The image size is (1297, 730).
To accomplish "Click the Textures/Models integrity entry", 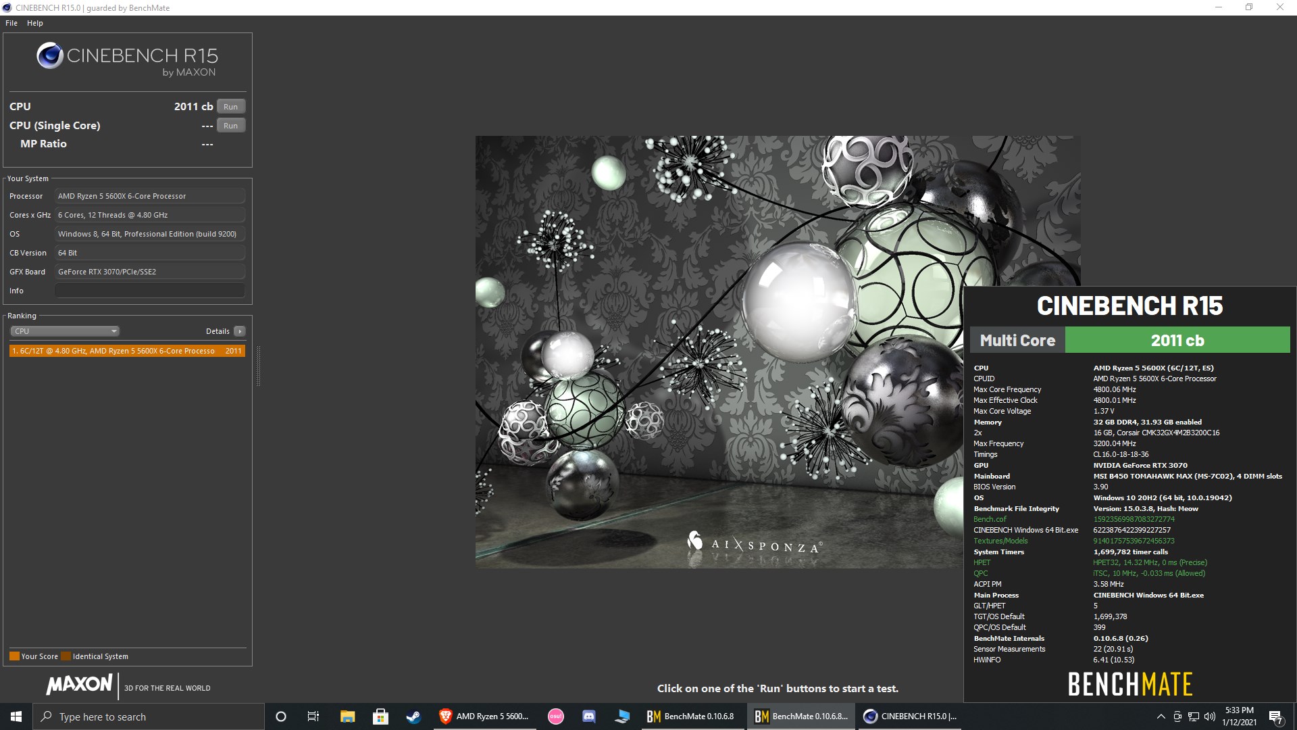I will click(x=1000, y=541).
